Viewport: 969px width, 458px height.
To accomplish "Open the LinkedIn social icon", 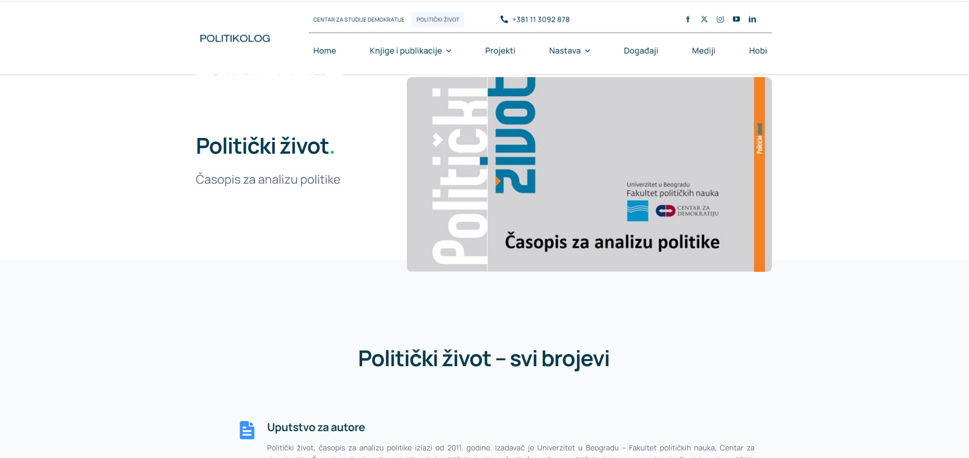I will tap(752, 19).
